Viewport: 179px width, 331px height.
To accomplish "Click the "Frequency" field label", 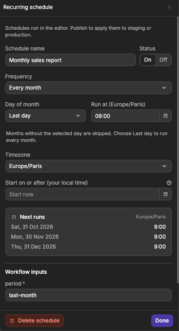I will click(18, 77).
